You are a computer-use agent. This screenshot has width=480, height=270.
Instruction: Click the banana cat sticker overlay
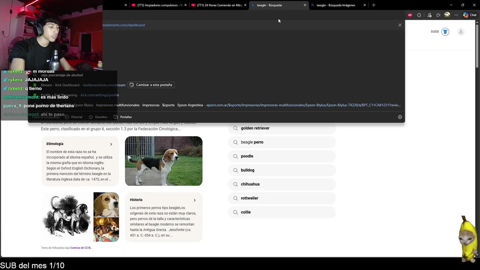tap(468, 239)
